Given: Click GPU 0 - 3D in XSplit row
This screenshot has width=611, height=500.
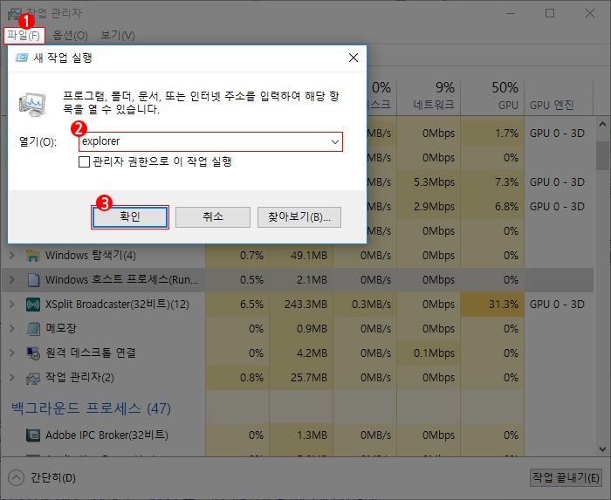Looking at the screenshot, I should (x=557, y=305).
